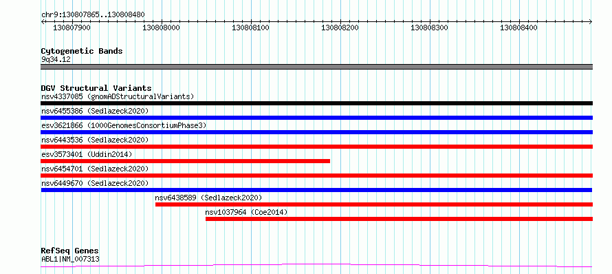Click the red nsv1037964 Coe2014 bar
Viewport: 612px width, 274px height.
tap(400, 219)
